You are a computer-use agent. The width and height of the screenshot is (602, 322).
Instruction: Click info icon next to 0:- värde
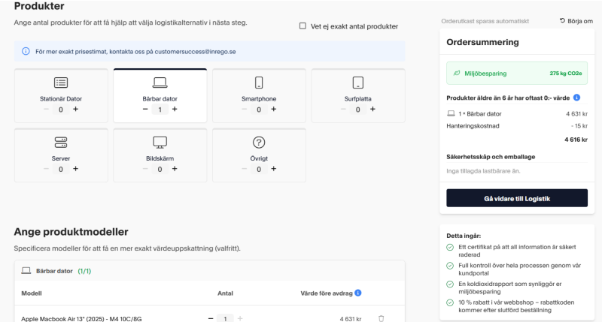[x=576, y=98]
